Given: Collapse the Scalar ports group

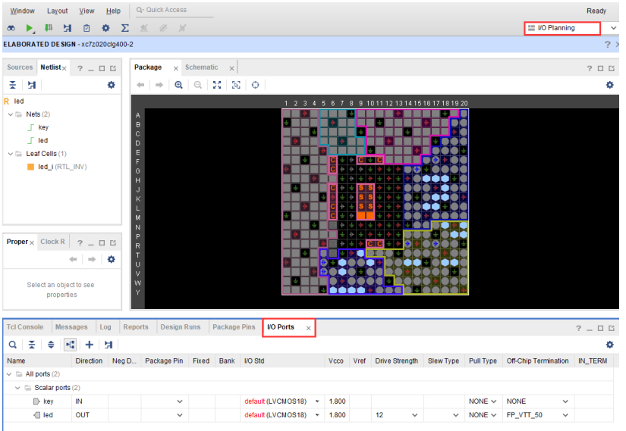Looking at the screenshot, I should coord(18,388).
